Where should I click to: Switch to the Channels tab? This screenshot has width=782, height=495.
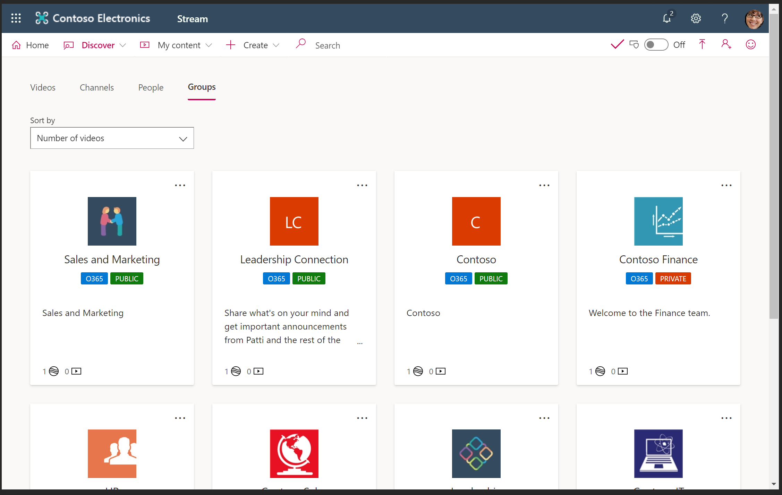click(x=97, y=87)
